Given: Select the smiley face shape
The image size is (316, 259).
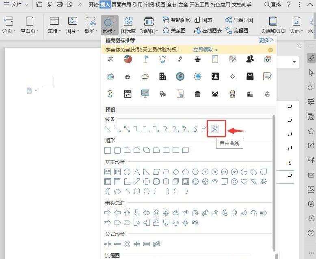Looking at the screenshot, I should (234, 182).
